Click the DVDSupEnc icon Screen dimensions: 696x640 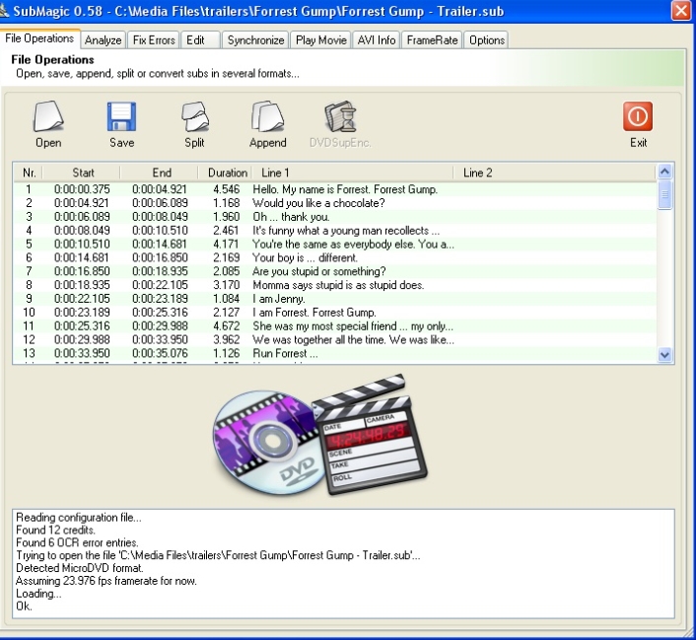coord(340,116)
